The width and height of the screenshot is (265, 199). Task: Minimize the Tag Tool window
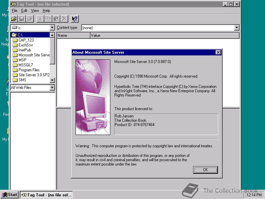[225, 4]
